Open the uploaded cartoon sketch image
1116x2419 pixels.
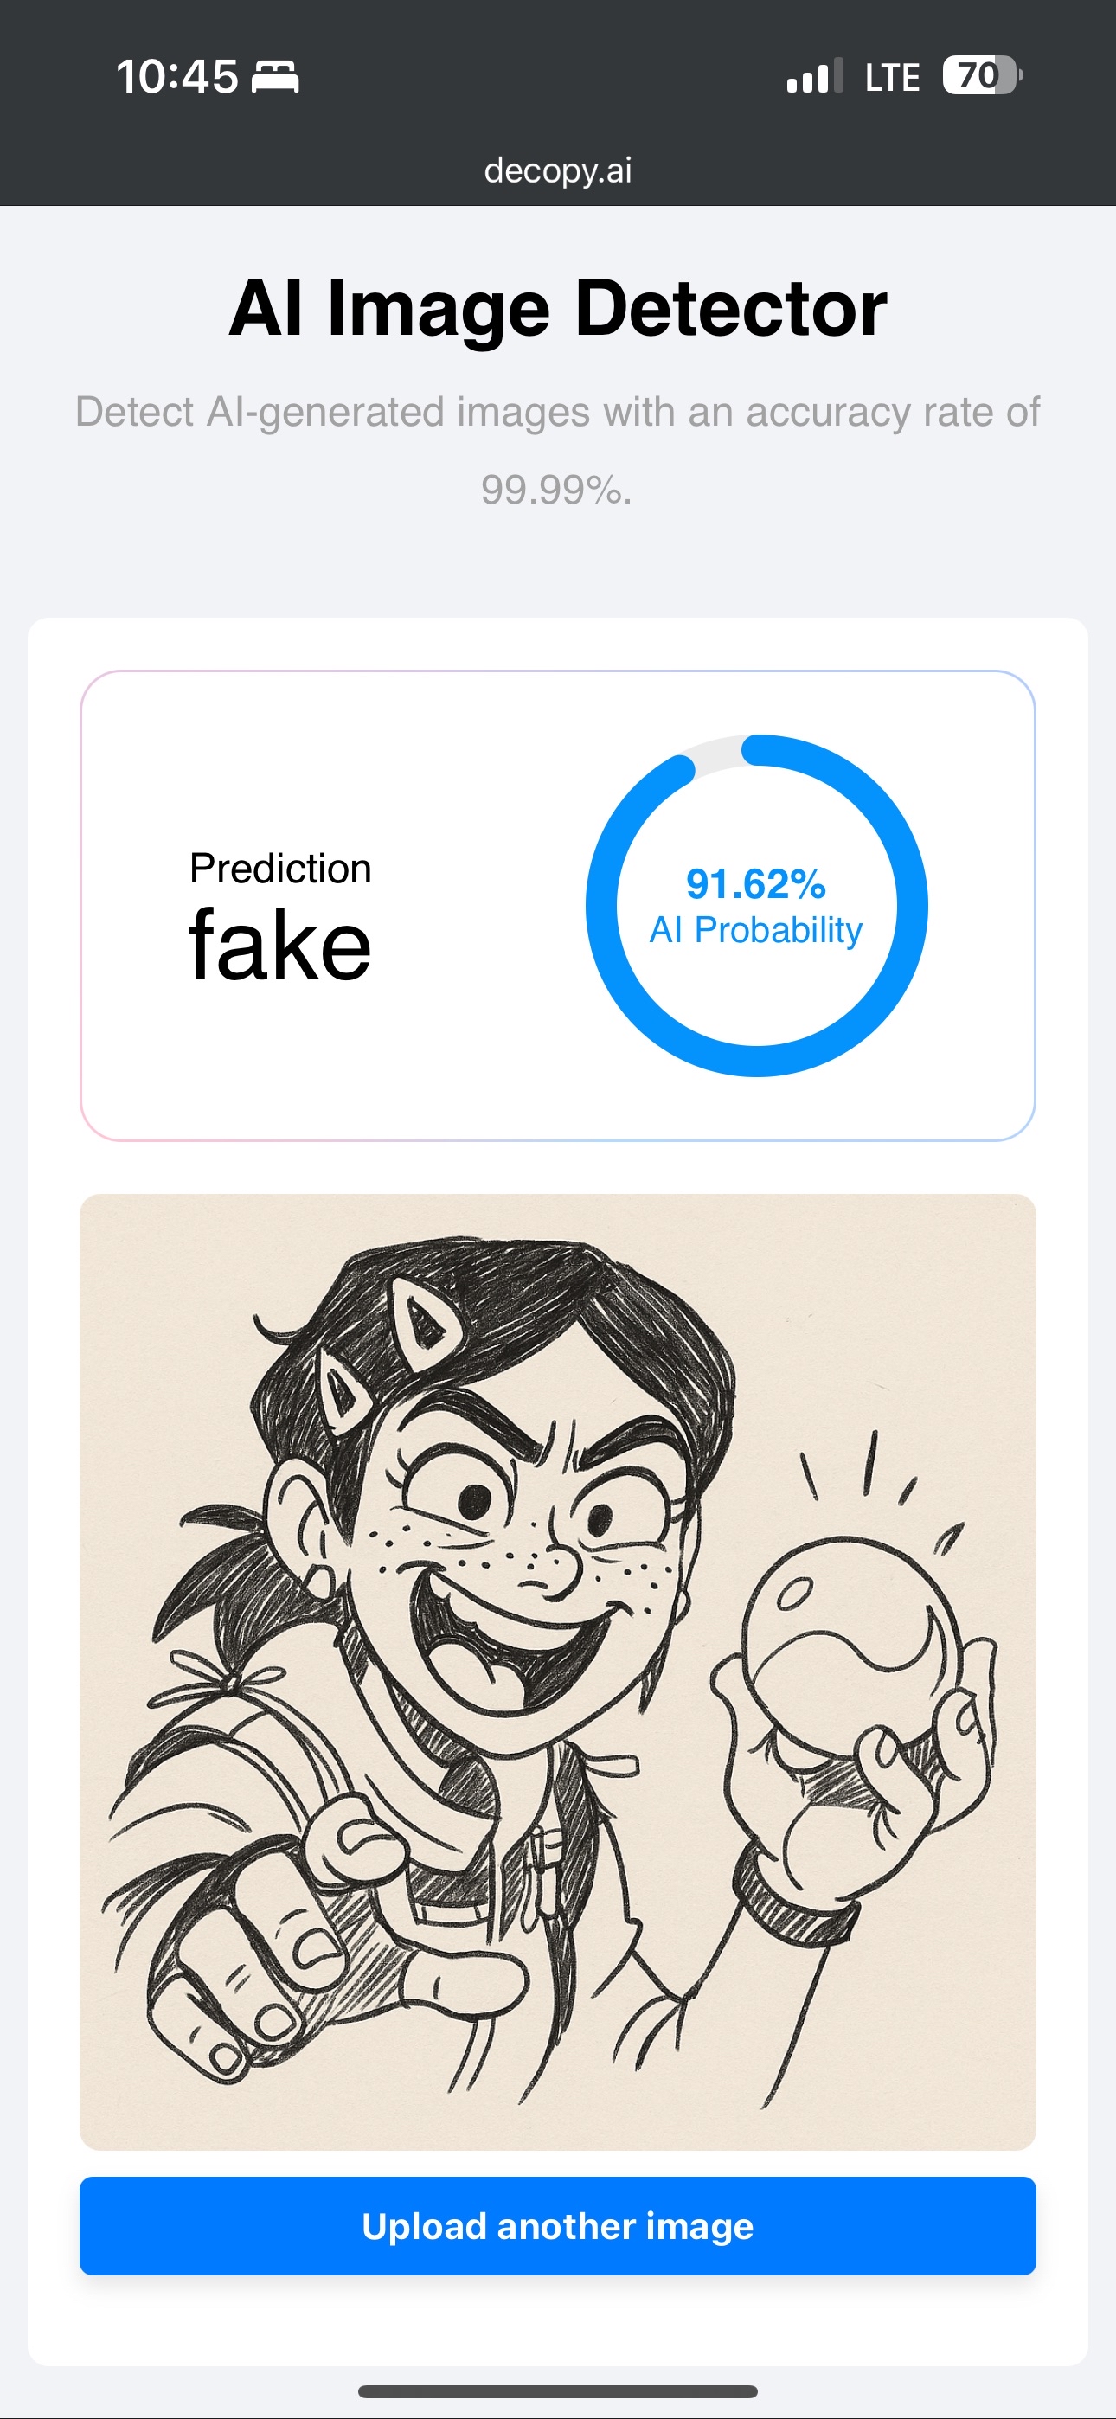[558, 1671]
